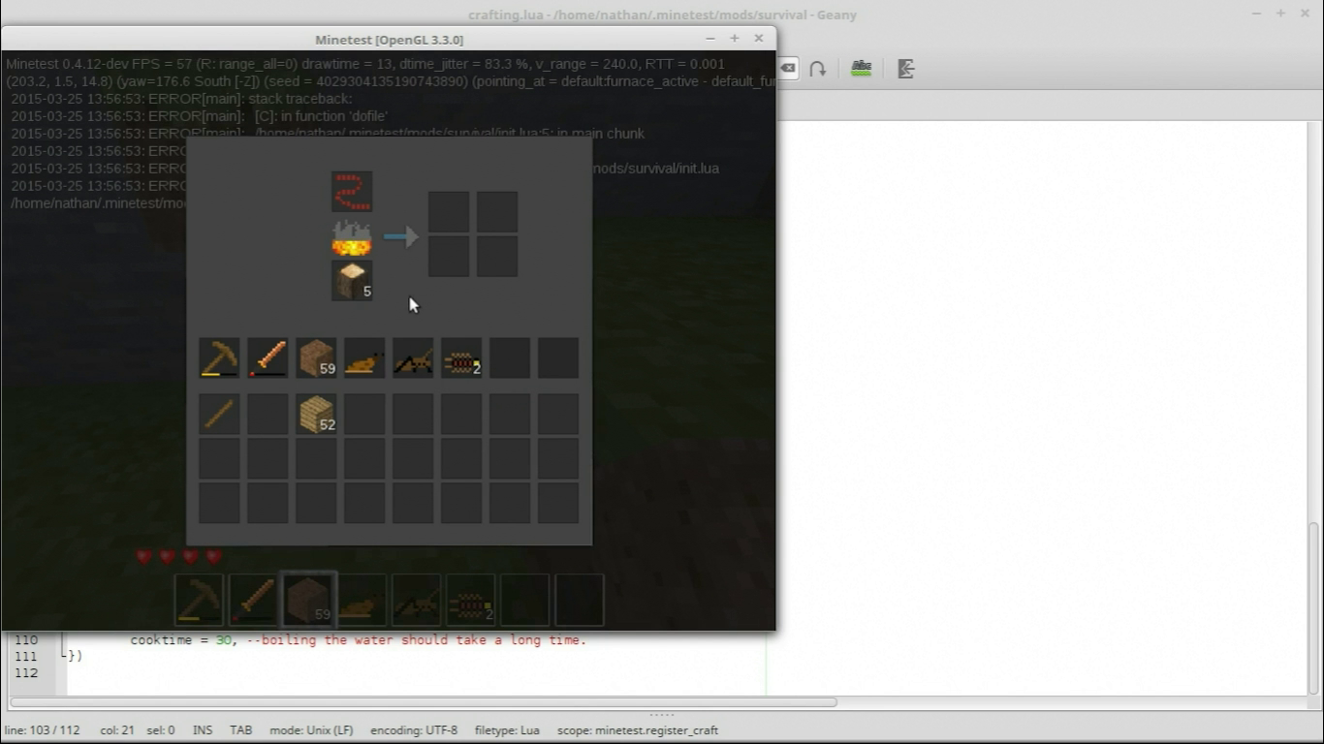Click the red string item in furnace source slot
This screenshot has width=1324, height=744.
tap(351, 191)
